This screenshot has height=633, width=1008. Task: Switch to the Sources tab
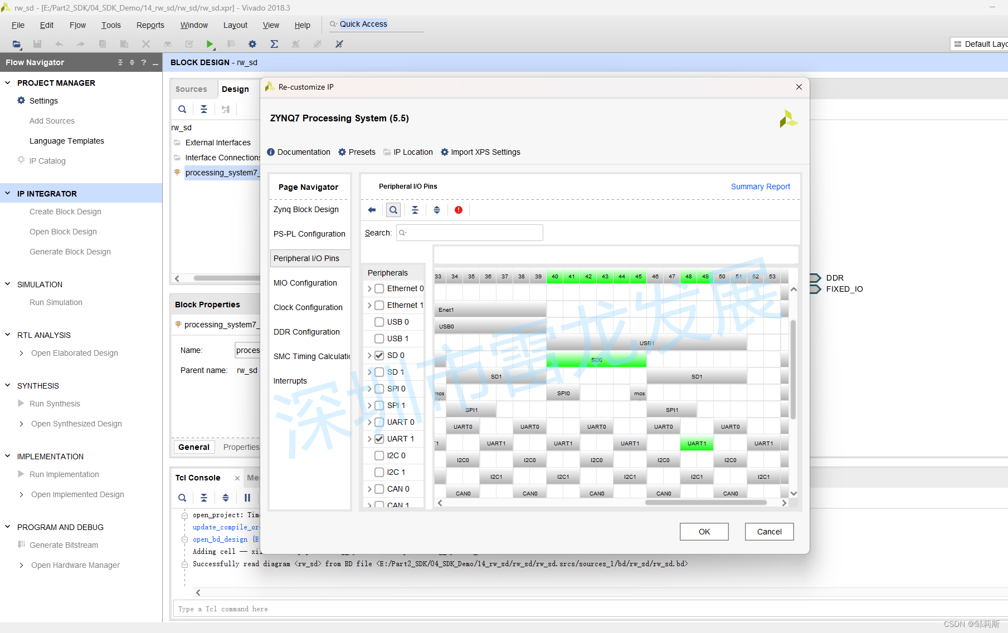coord(191,89)
